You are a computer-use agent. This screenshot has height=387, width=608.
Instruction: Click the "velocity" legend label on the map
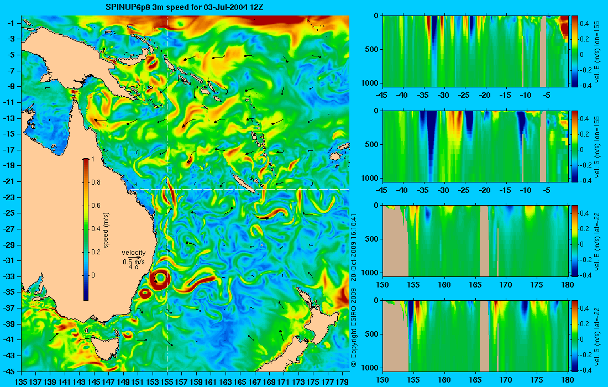133,253
